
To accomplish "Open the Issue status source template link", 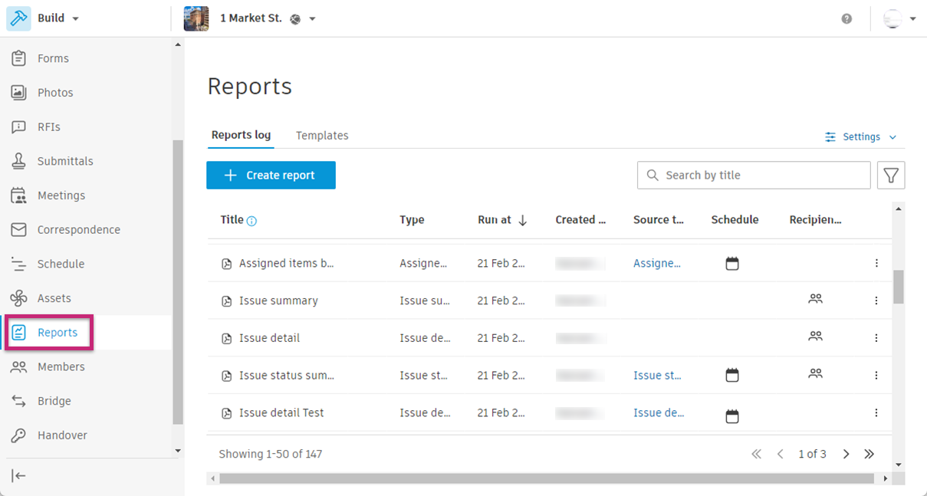I will (657, 376).
